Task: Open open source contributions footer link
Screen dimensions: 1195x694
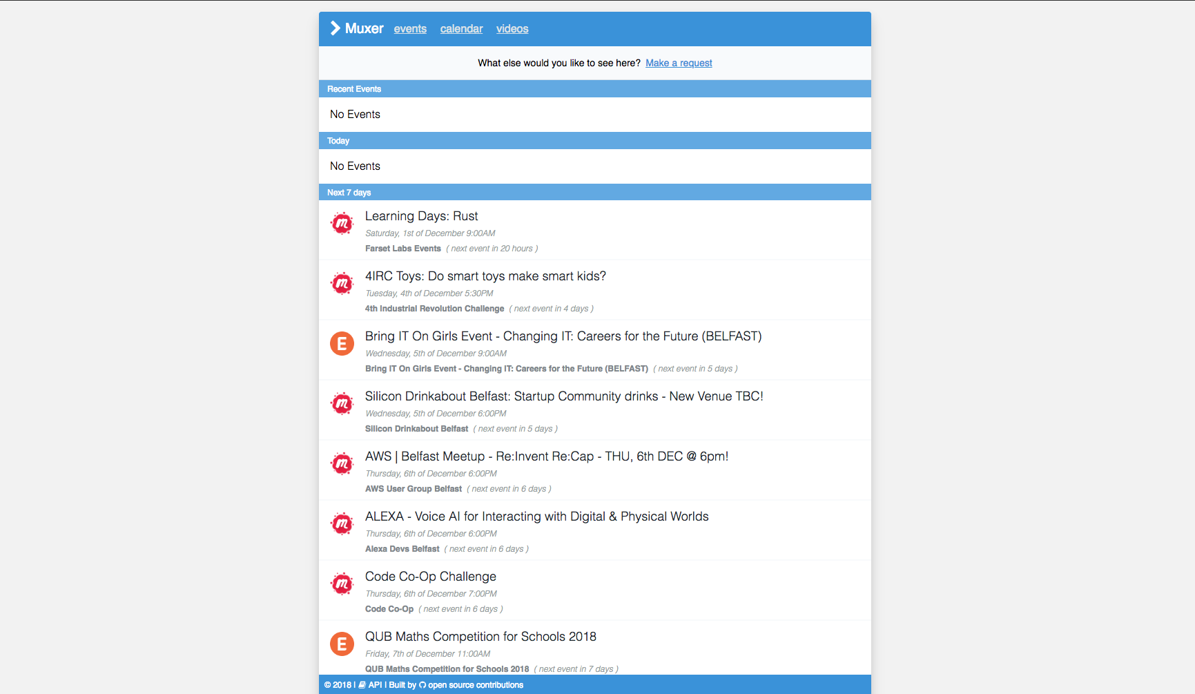Action: (476, 685)
